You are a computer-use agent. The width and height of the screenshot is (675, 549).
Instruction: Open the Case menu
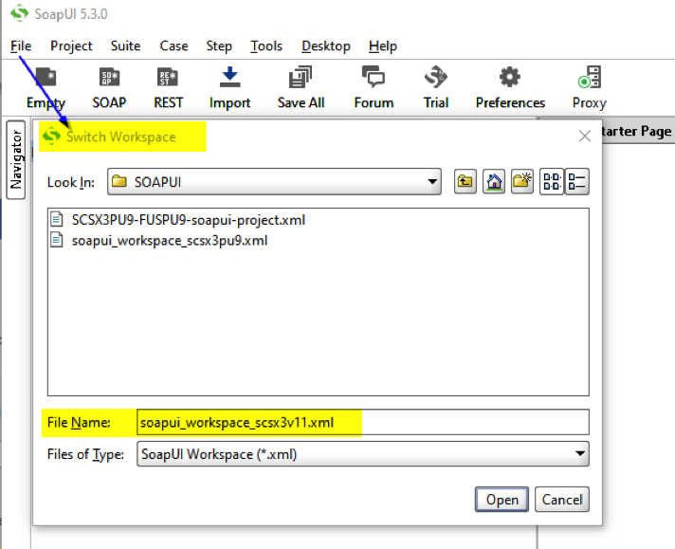pyautogui.click(x=173, y=46)
